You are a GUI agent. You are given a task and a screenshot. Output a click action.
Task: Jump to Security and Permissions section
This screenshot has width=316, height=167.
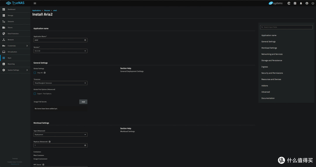click(x=272, y=73)
